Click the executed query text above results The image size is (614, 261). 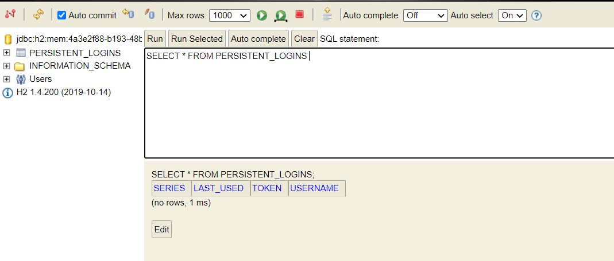[233, 175]
